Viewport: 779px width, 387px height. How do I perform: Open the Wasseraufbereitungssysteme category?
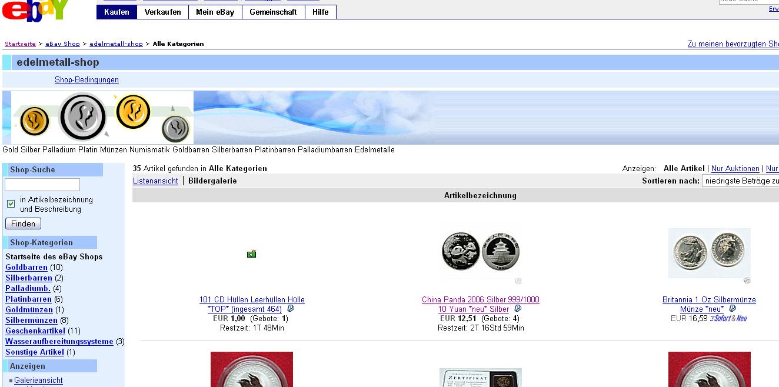[x=59, y=342]
